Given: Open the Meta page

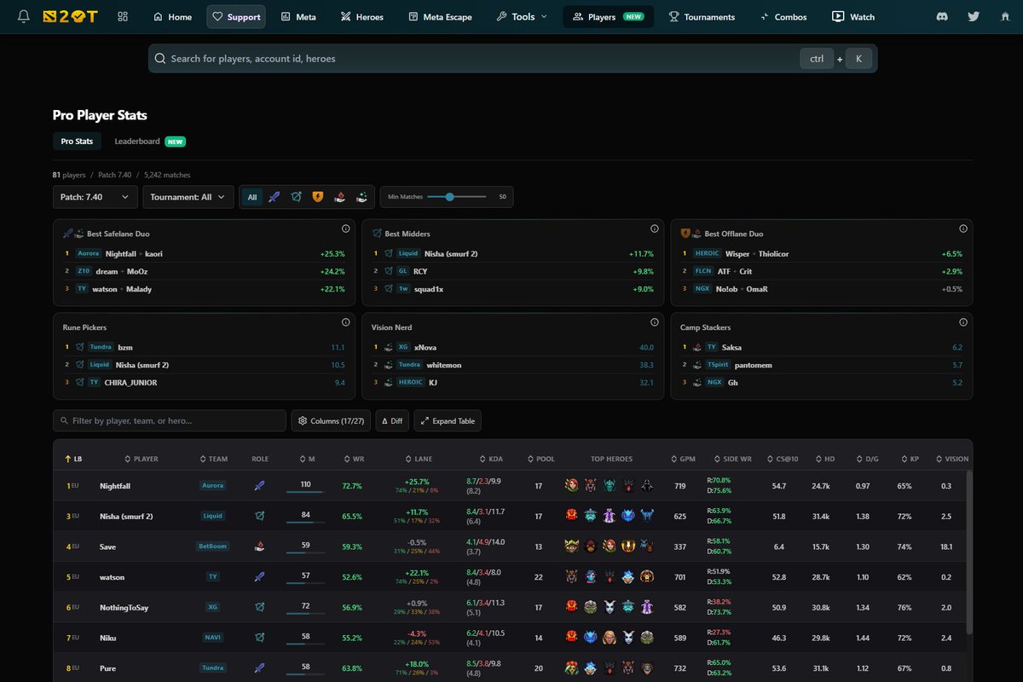Looking at the screenshot, I should (298, 17).
